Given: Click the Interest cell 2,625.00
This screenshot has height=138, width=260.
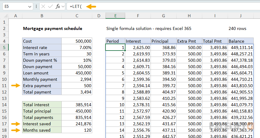Looking at the screenshot, I should 138,48.
